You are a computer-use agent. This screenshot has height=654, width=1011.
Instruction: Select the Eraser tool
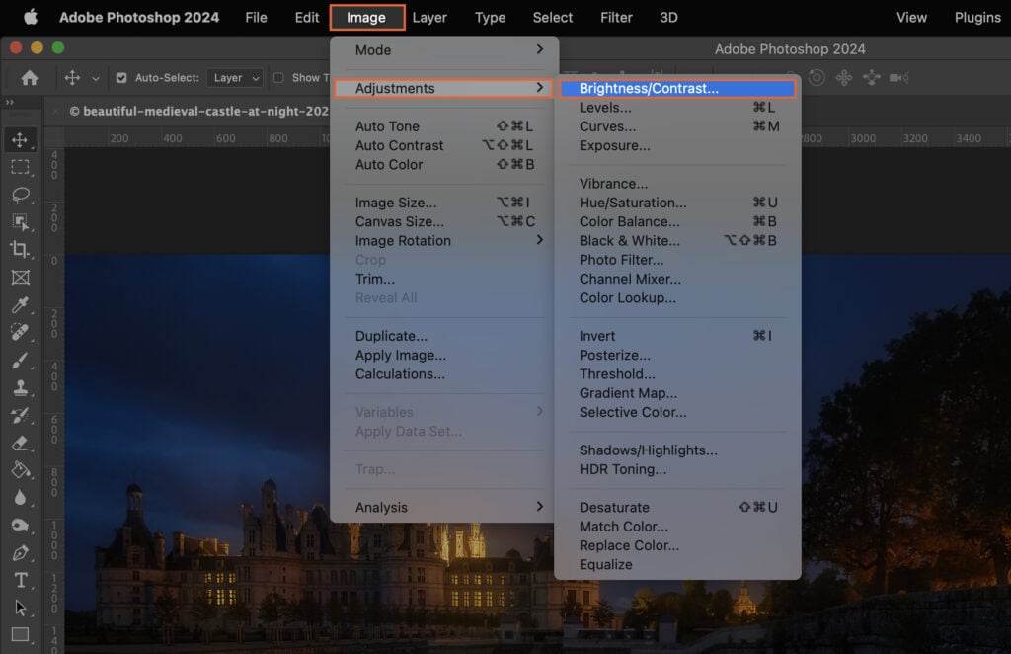[x=20, y=444]
